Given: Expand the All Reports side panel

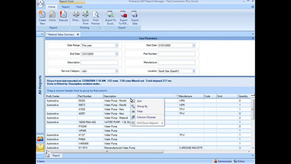Looking at the screenshot, I should tap(42, 34).
